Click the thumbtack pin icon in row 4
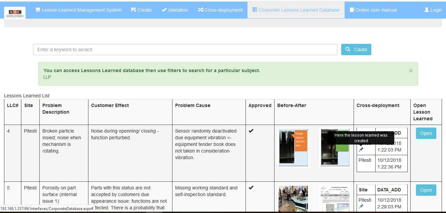The image size is (446, 213). [362, 149]
